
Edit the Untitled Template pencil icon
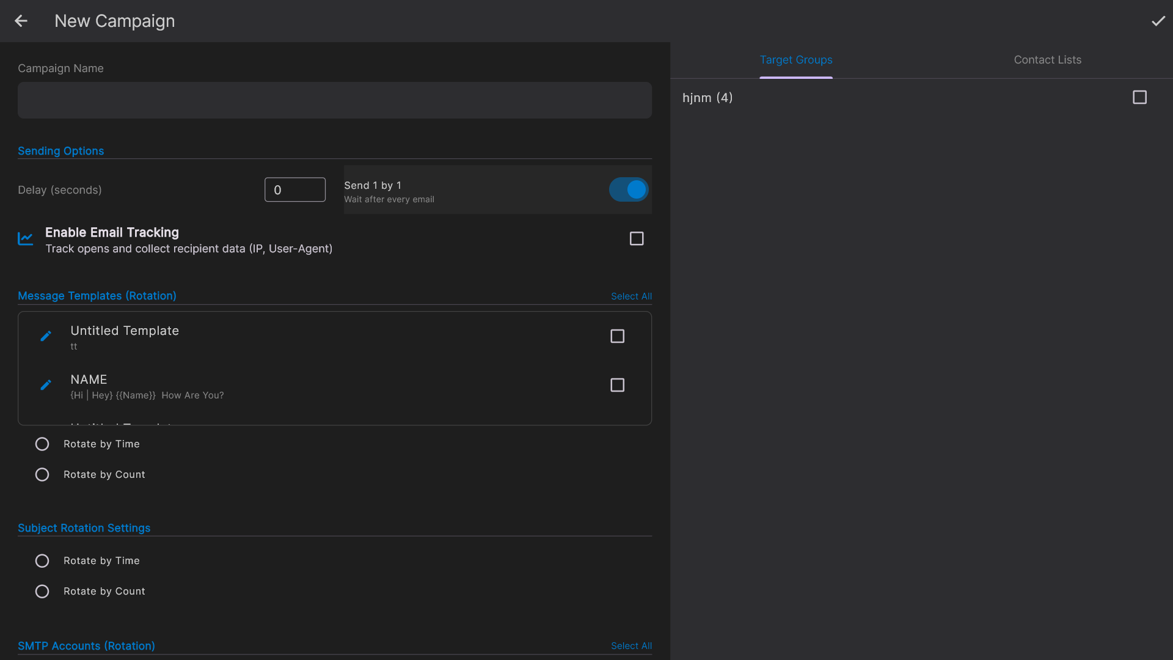point(46,336)
